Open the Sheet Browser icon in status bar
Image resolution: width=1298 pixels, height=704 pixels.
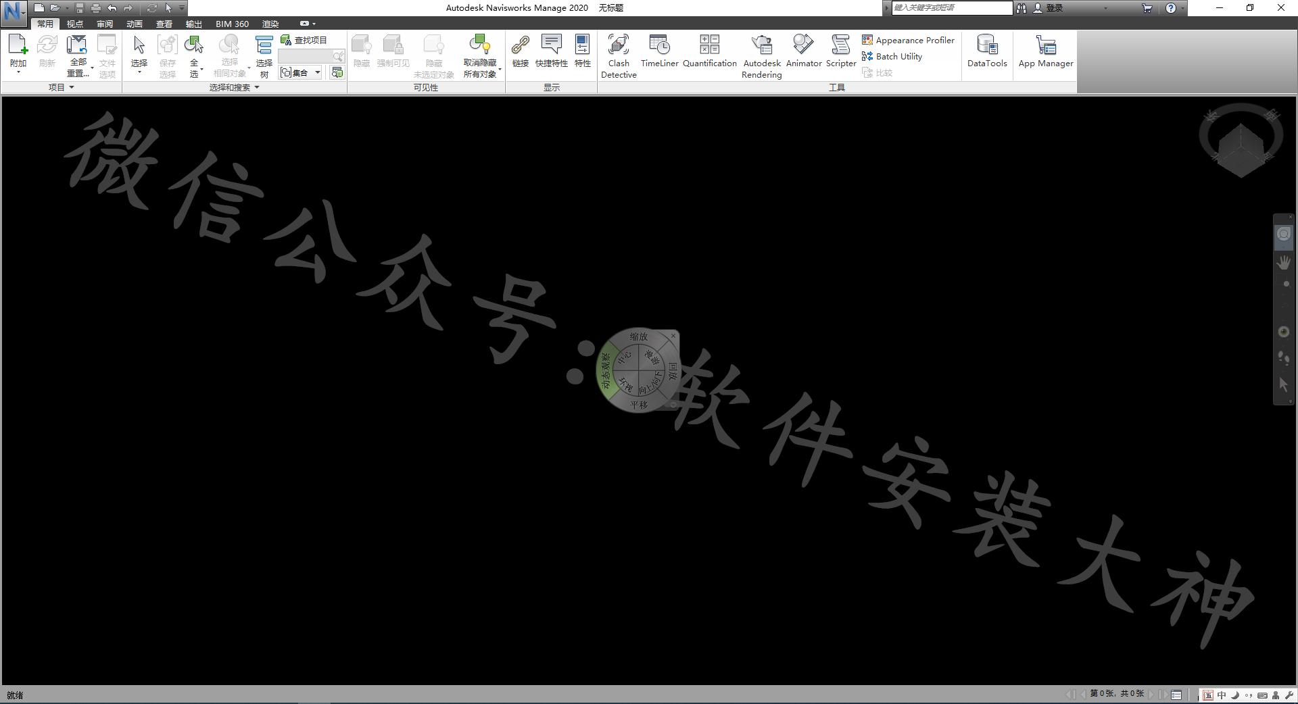coord(1176,695)
